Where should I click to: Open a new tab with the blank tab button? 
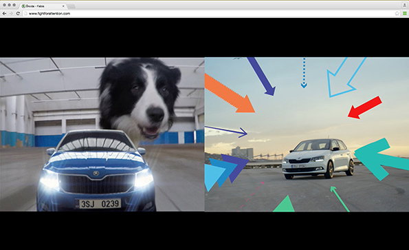click(71, 6)
